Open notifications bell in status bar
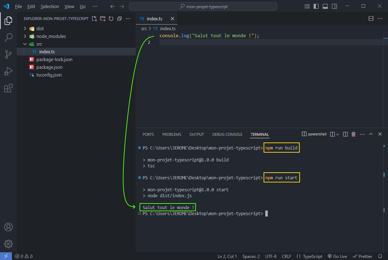The height and width of the screenshot is (260, 388). click(380, 256)
